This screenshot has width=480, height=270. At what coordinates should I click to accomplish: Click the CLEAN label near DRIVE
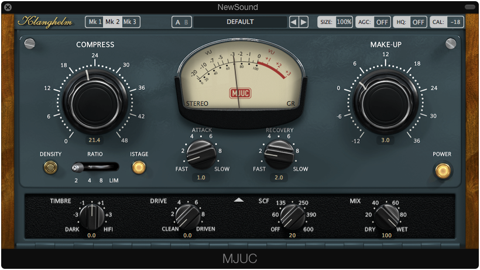[x=170, y=229]
